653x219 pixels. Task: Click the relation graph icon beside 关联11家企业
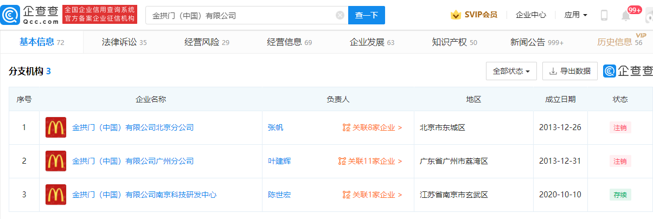[342, 161]
